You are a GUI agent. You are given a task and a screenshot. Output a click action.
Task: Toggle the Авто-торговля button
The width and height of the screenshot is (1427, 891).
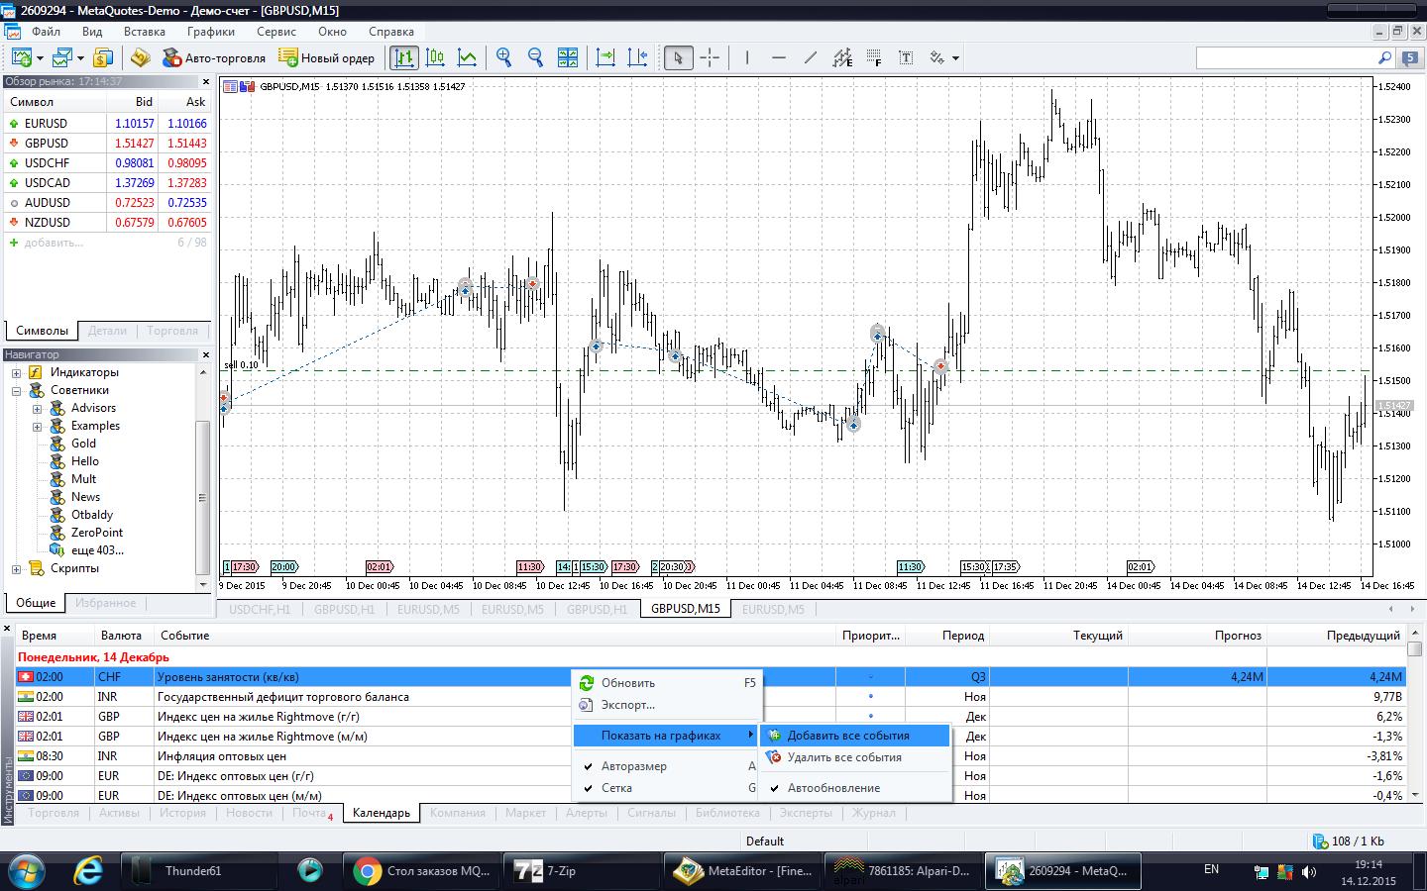215,57
